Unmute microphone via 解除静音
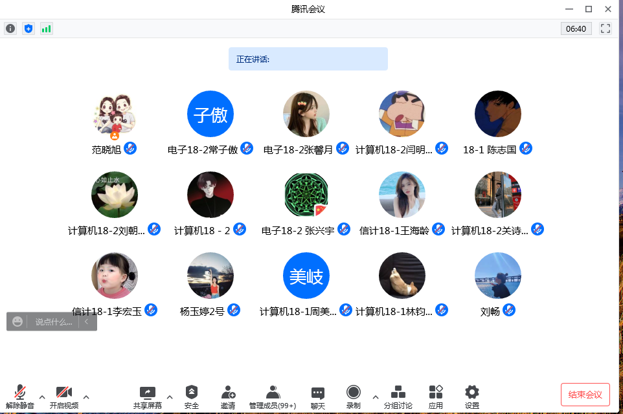 [20, 397]
